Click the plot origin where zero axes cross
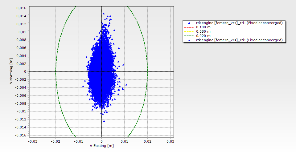 click(101, 71)
